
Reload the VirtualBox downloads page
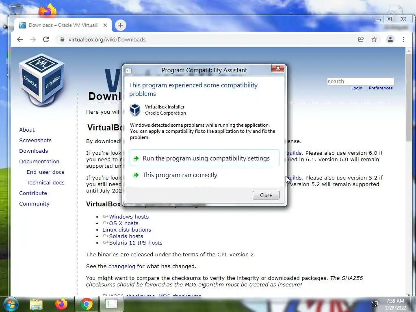[46, 39]
